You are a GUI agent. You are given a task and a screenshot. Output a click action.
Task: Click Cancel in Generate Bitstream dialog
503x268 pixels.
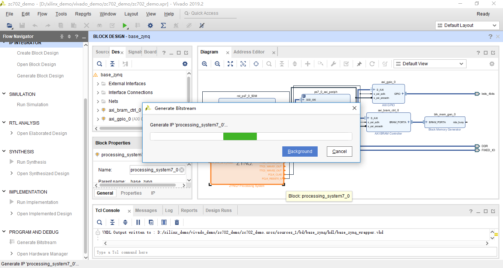click(x=339, y=152)
